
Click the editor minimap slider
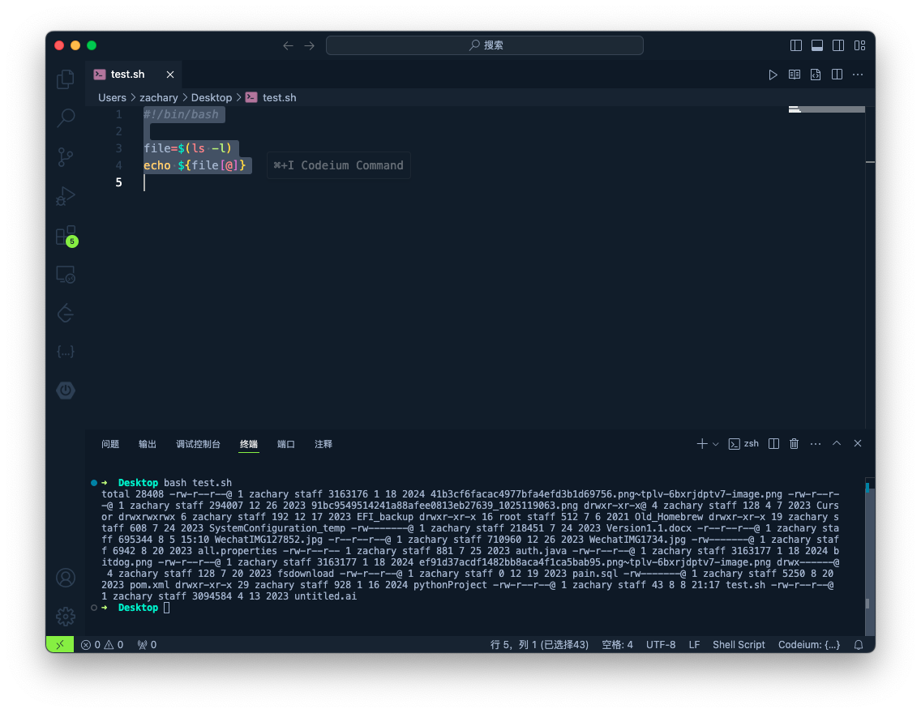click(826, 109)
